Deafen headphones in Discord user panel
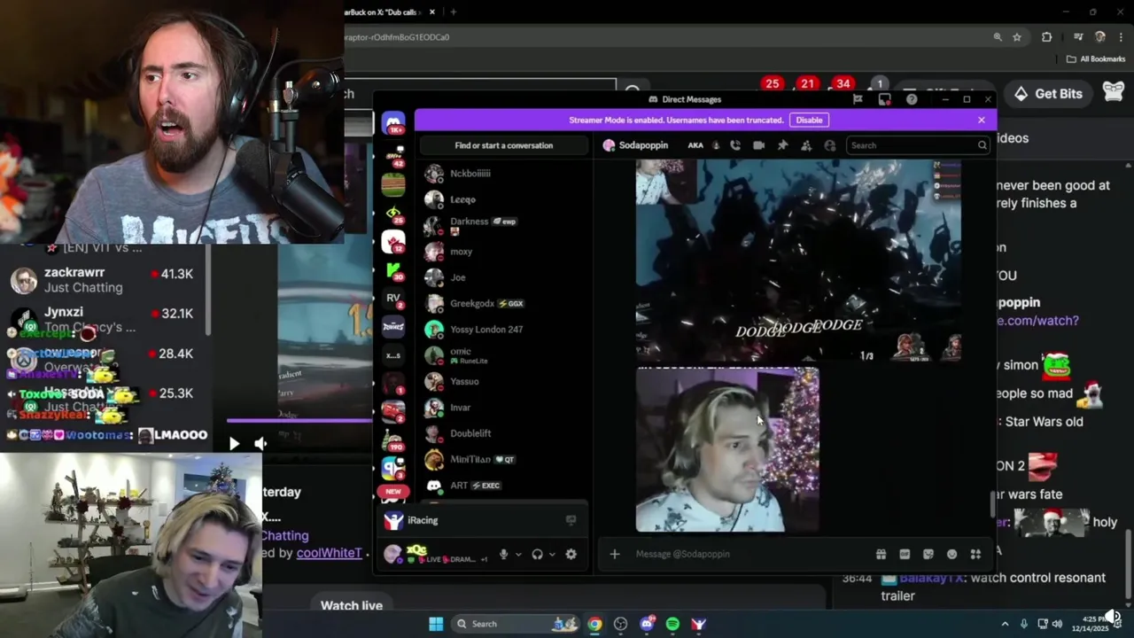Image resolution: width=1134 pixels, height=638 pixels. (x=537, y=554)
